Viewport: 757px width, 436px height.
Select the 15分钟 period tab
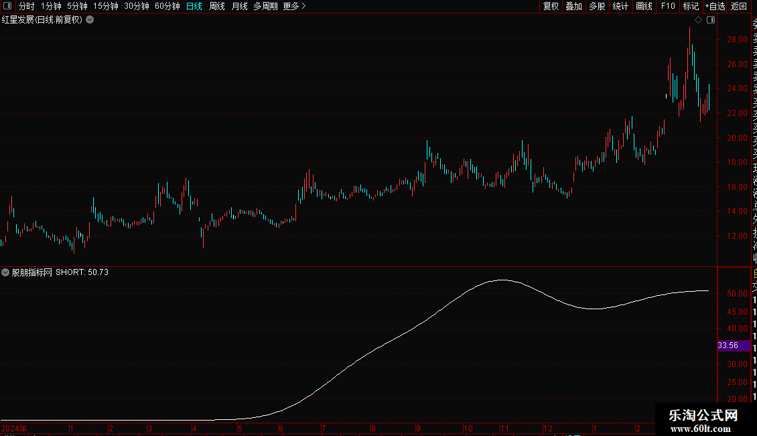coord(106,6)
